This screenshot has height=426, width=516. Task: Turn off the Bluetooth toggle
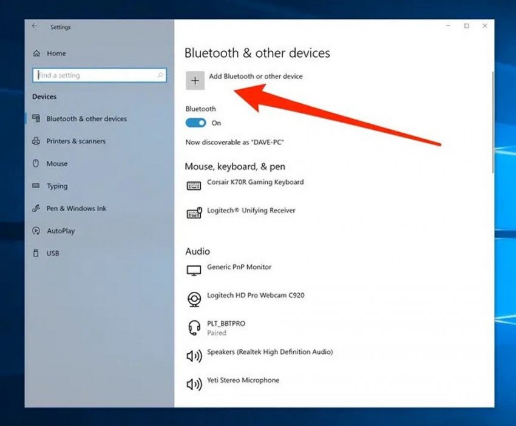(196, 123)
